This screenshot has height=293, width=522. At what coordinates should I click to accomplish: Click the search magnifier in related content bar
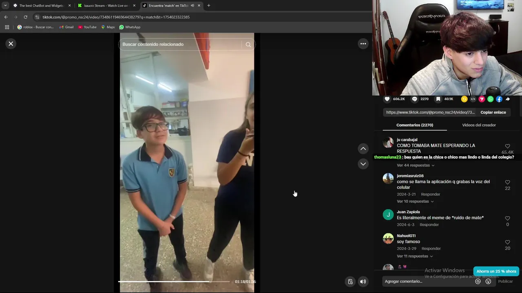pos(248,44)
